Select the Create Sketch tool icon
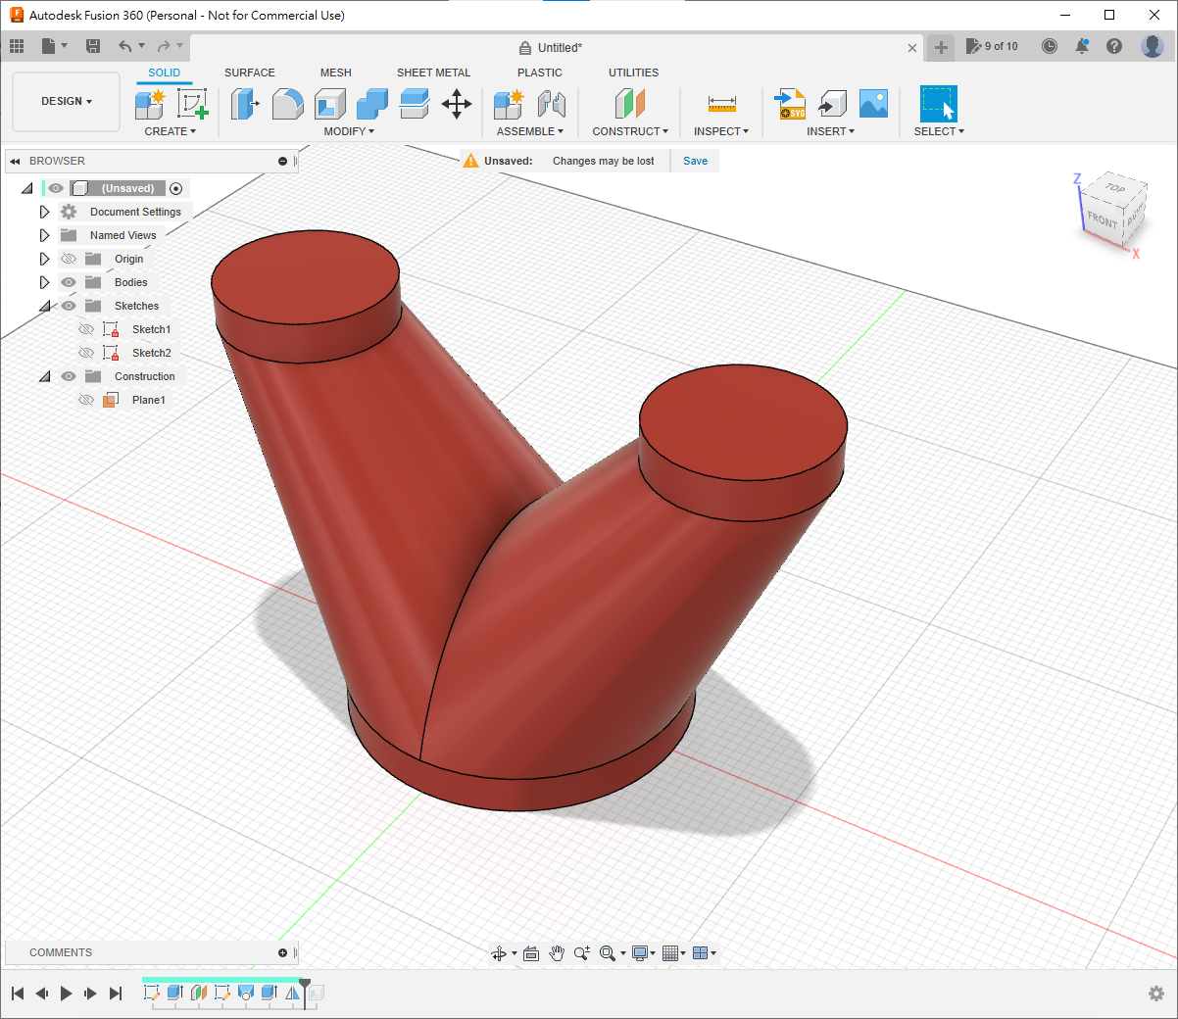1178x1019 pixels. point(192,103)
